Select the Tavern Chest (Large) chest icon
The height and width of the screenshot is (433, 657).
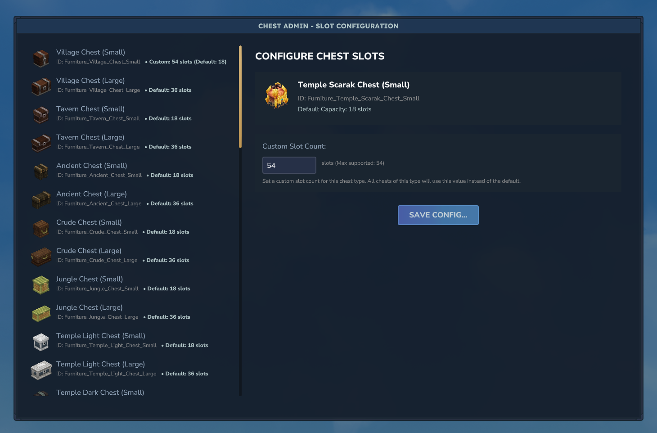[41, 143]
